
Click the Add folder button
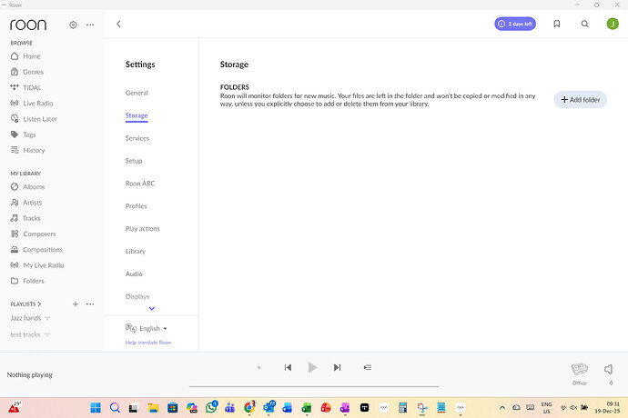(580, 99)
